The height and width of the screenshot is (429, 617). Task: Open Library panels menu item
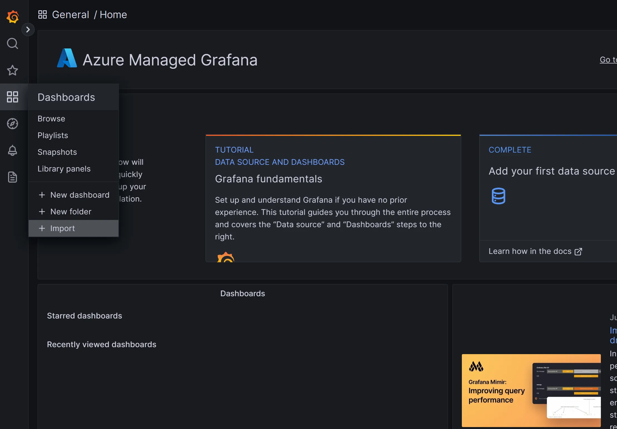(64, 169)
